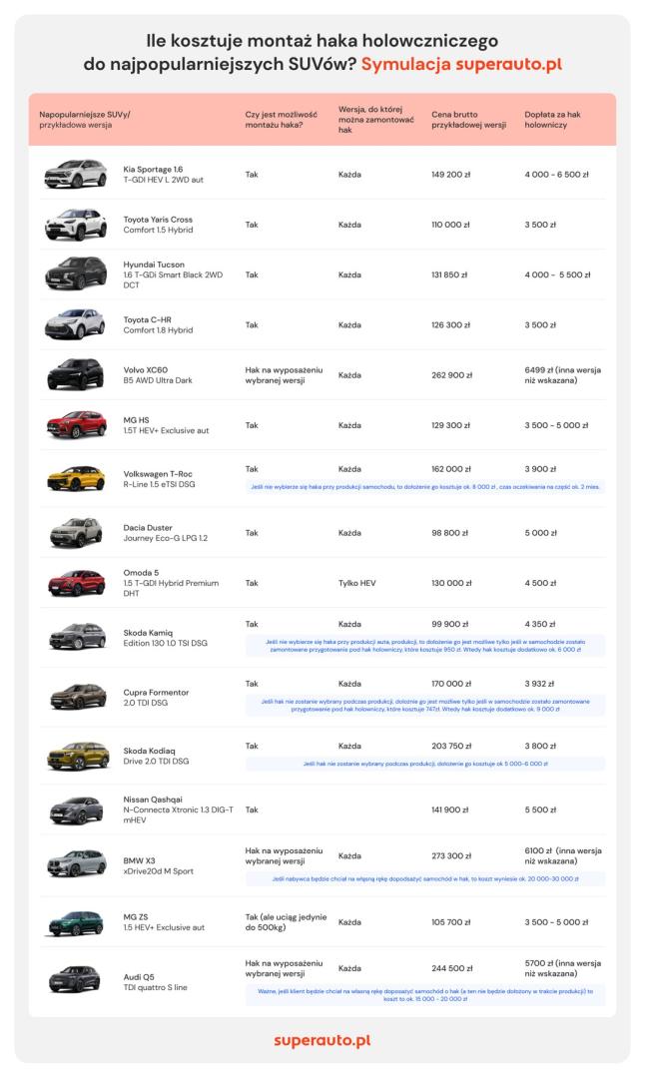The height and width of the screenshot is (1078, 645).
Task: Click 'Czy jest możliwość montażu haka?' header
Action: (x=281, y=120)
